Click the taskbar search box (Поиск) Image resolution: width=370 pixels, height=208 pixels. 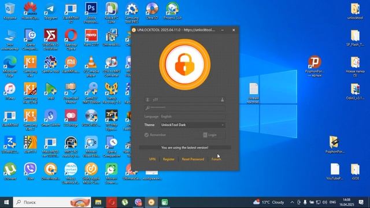[x=52, y=202]
